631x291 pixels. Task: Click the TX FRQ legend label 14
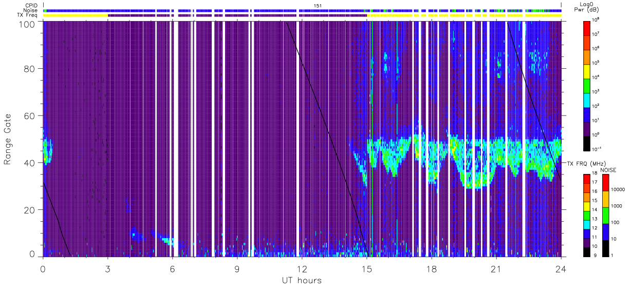coord(595,210)
